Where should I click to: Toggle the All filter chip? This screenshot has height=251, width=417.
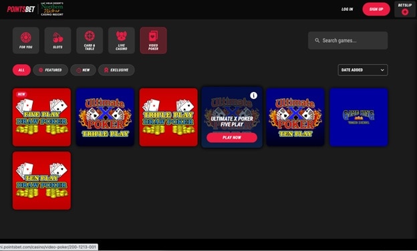click(x=21, y=70)
